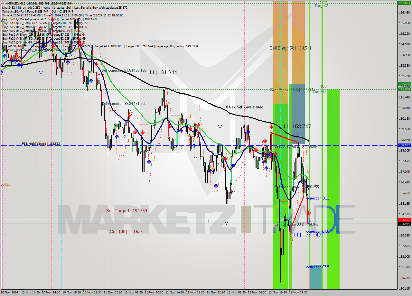Click the 'Sell Target1 | 154.859' label
Viewport: 412px width, 296px height.
click(126, 211)
